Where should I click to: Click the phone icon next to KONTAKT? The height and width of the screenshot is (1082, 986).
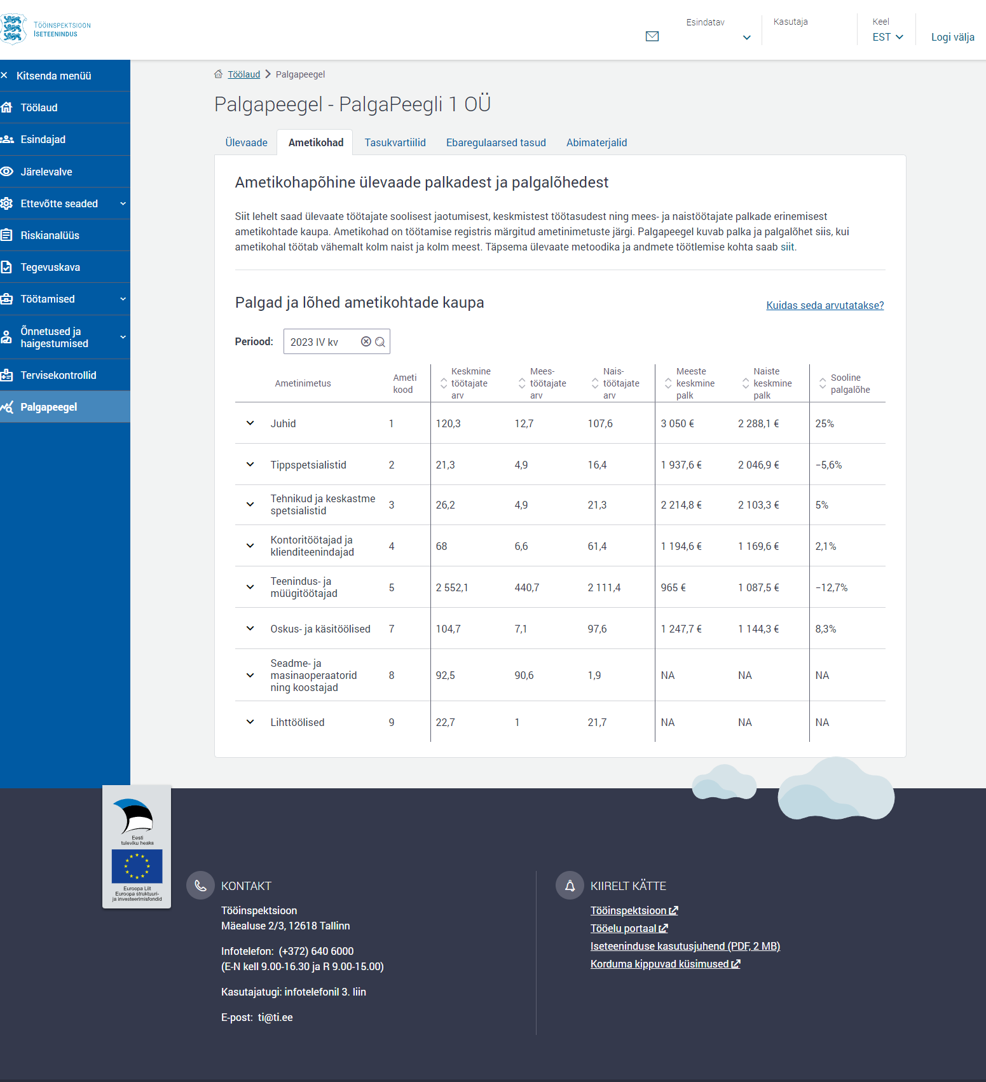[200, 886]
